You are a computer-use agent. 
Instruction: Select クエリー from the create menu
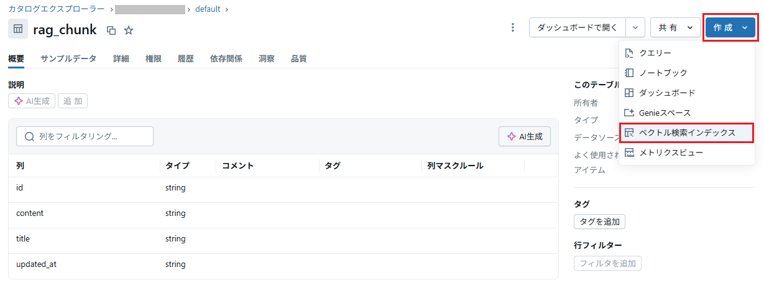pyautogui.click(x=655, y=53)
